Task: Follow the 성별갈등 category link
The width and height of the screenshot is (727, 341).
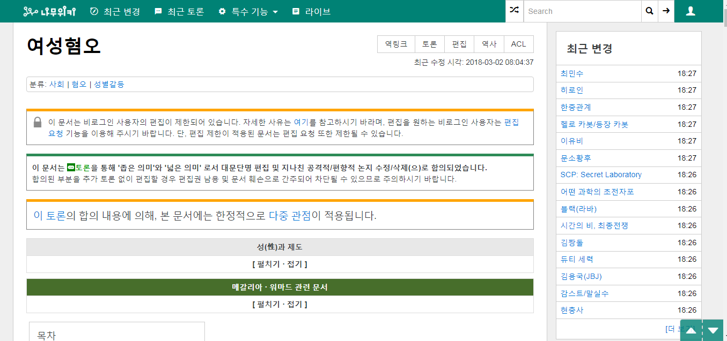Action: click(x=109, y=84)
